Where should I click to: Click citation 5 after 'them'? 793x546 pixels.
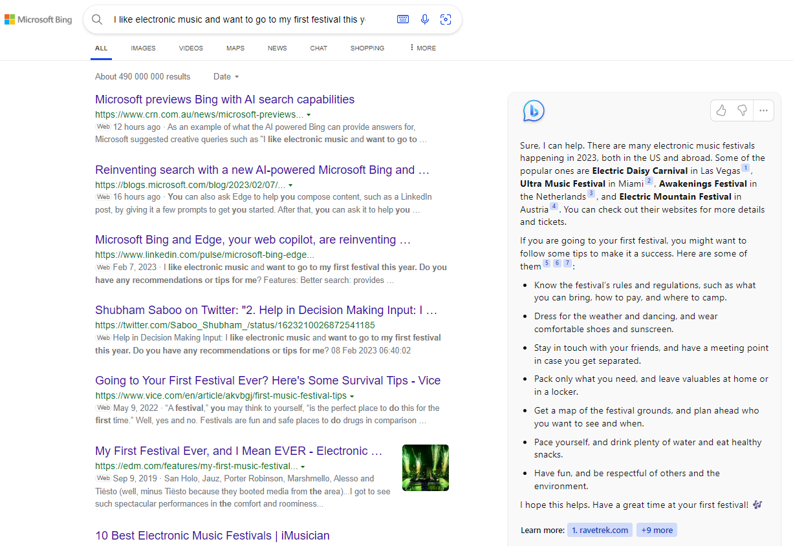[x=547, y=263]
